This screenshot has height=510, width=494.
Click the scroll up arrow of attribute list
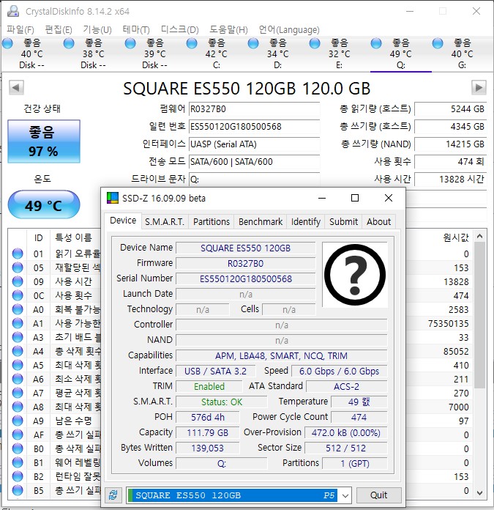[479, 237]
